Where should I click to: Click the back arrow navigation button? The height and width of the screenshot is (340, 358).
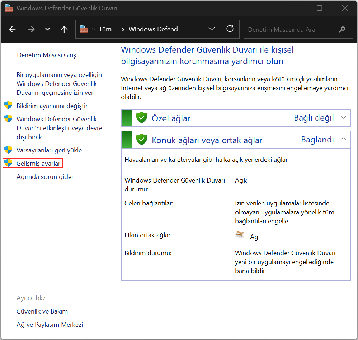pyautogui.click(x=12, y=29)
